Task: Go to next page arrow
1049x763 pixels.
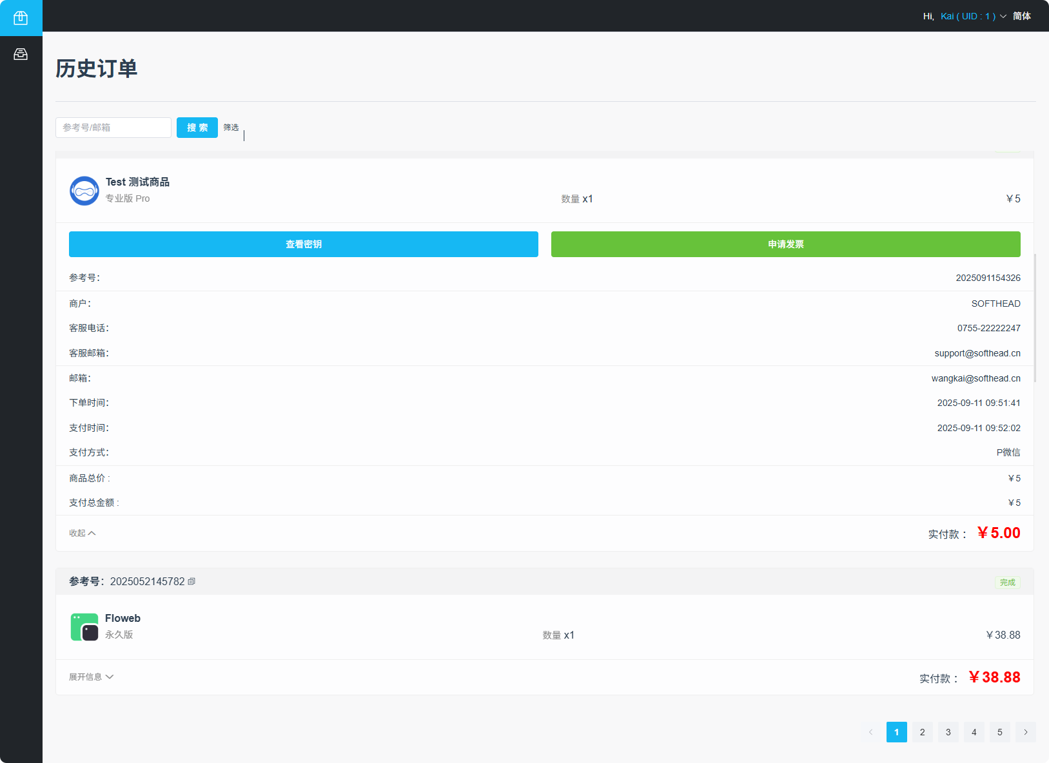Action: click(x=1025, y=732)
